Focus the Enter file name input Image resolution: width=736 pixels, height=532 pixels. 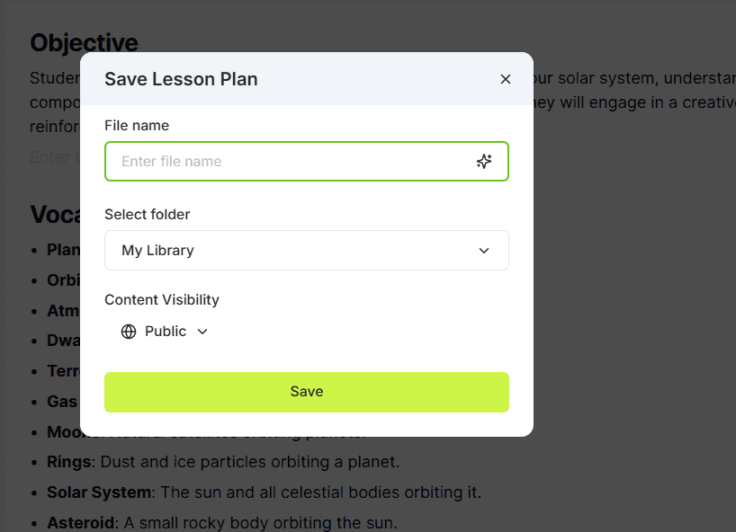pyautogui.click(x=307, y=161)
